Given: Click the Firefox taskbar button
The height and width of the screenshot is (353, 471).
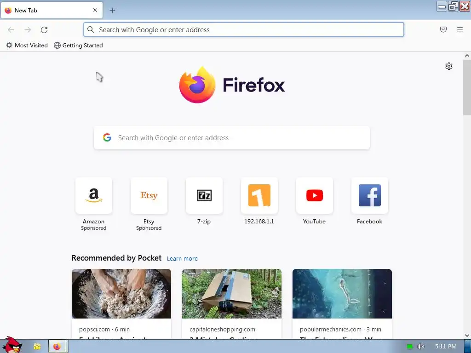Looking at the screenshot, I should point(57,347).
